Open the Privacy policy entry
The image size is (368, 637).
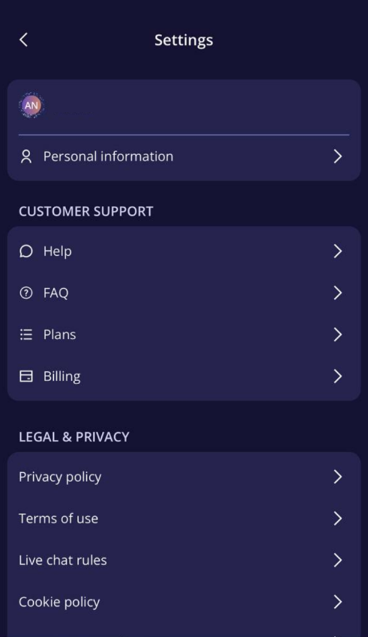(184, 477)
